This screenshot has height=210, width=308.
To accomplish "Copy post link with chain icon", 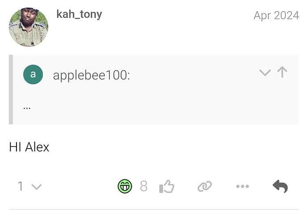I will (x=204, y=187).
